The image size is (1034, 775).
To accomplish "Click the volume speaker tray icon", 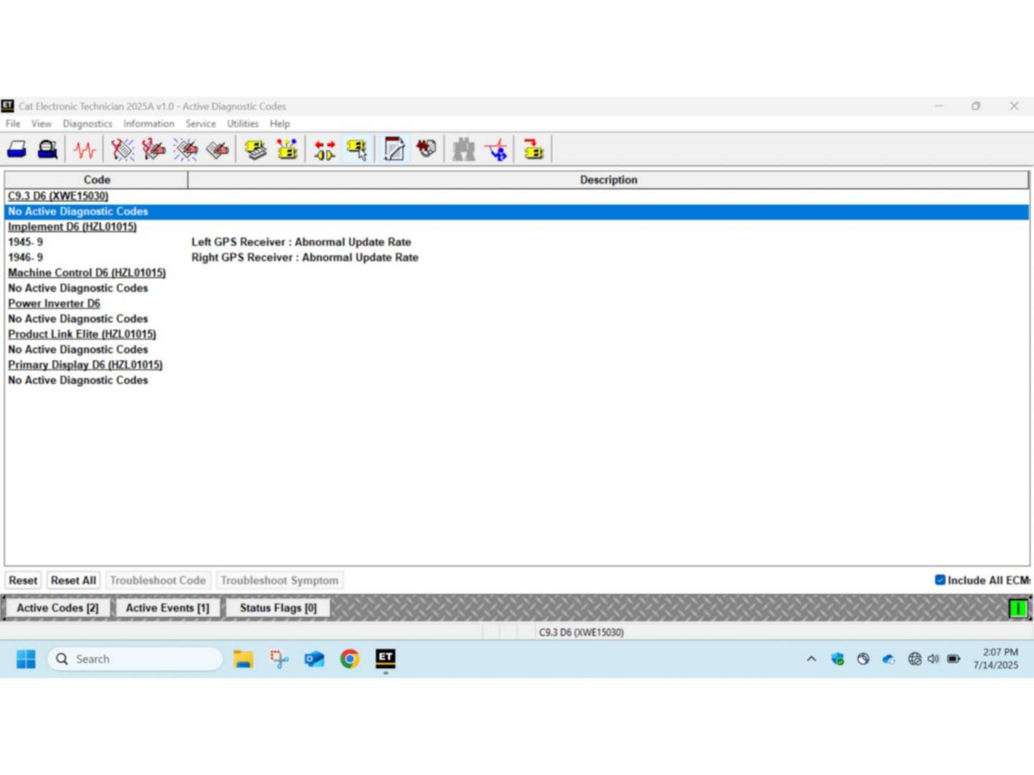I will (933, 659).
